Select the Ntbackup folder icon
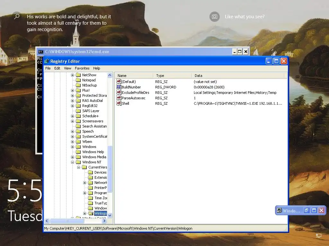Screen dimensions: 329x246 pyautogui.click(x=78, y=85)
